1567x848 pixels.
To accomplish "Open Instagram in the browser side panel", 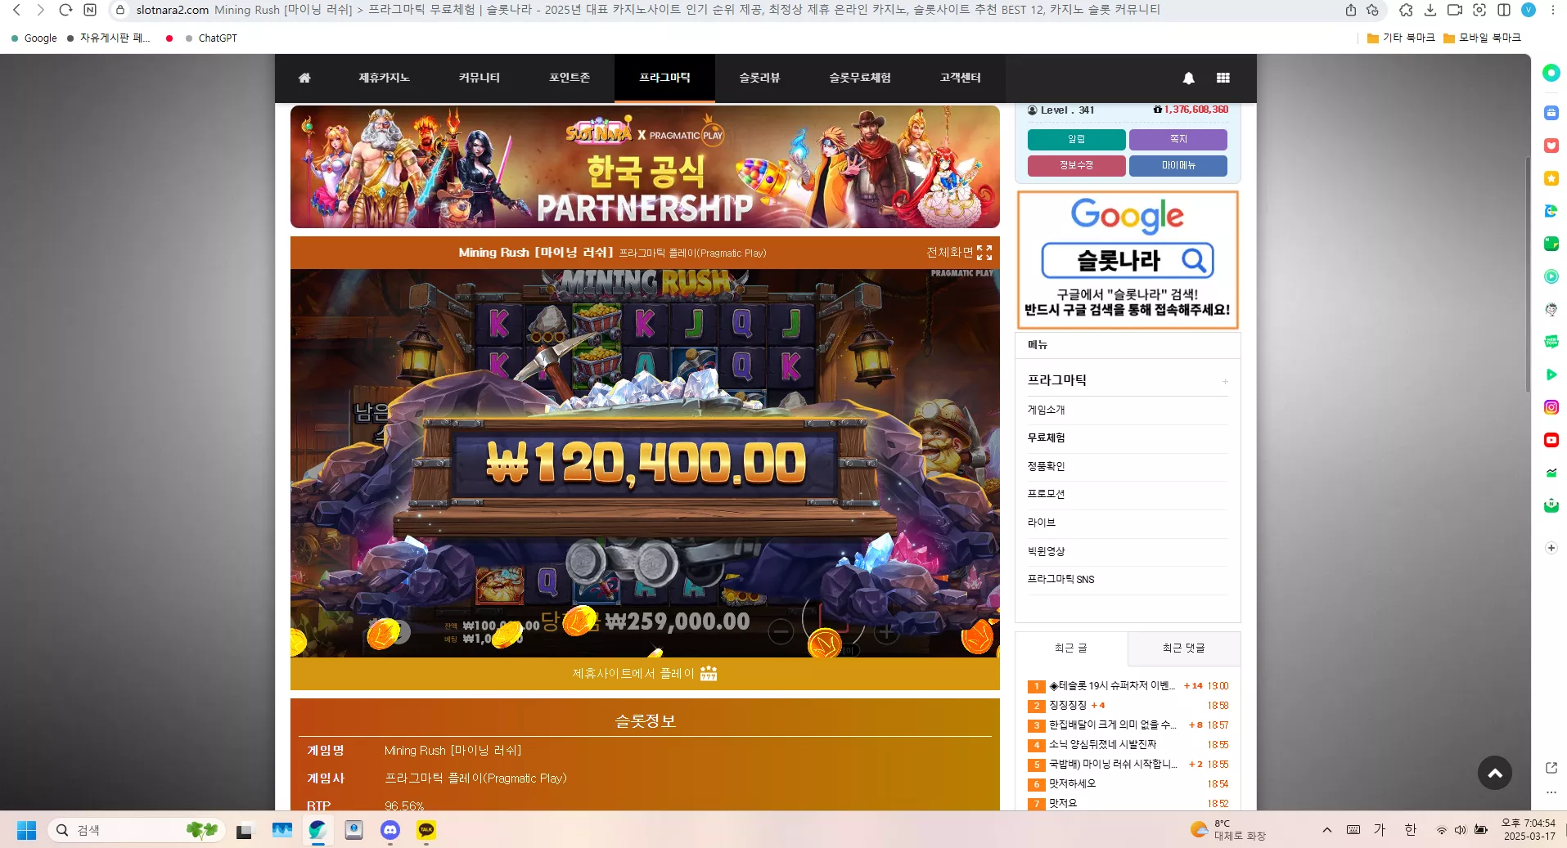I will pos(1551,407).
